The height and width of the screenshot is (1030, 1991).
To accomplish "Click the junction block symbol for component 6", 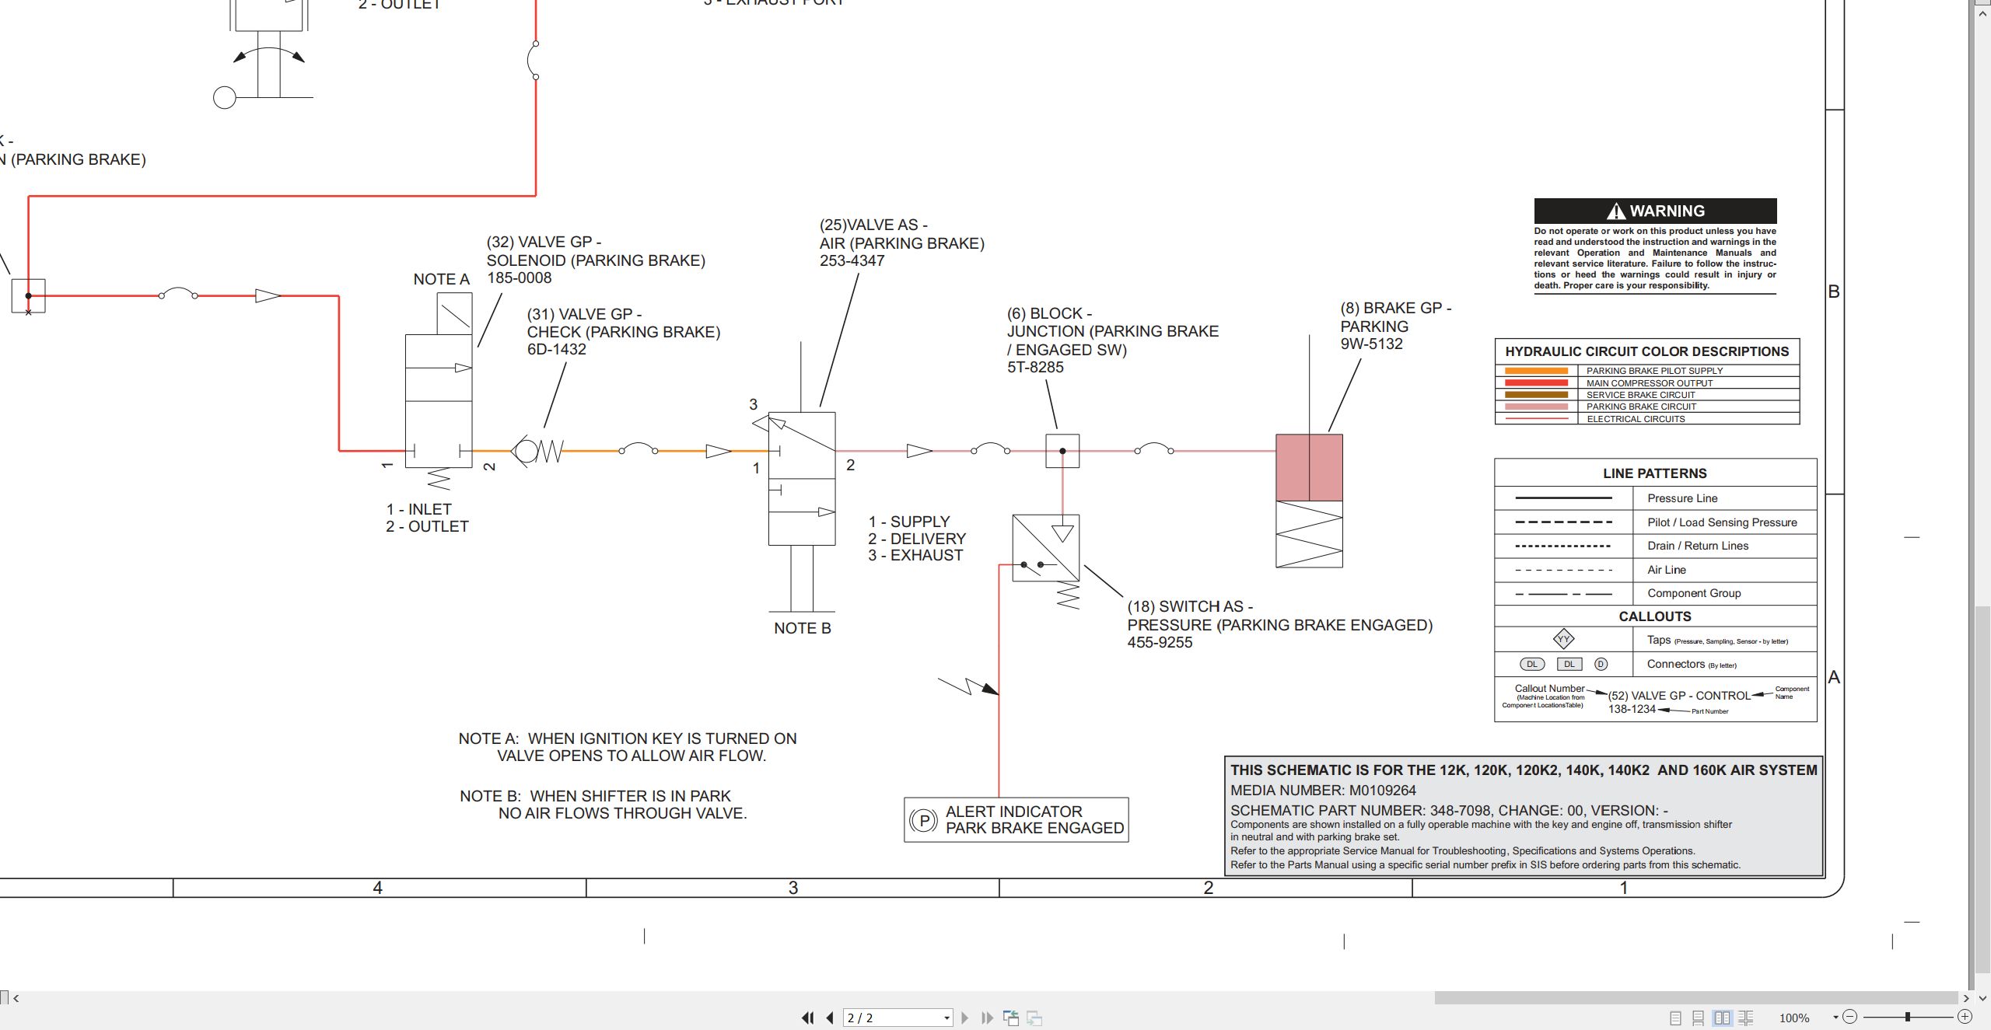I will click(x=1062, y=451).
